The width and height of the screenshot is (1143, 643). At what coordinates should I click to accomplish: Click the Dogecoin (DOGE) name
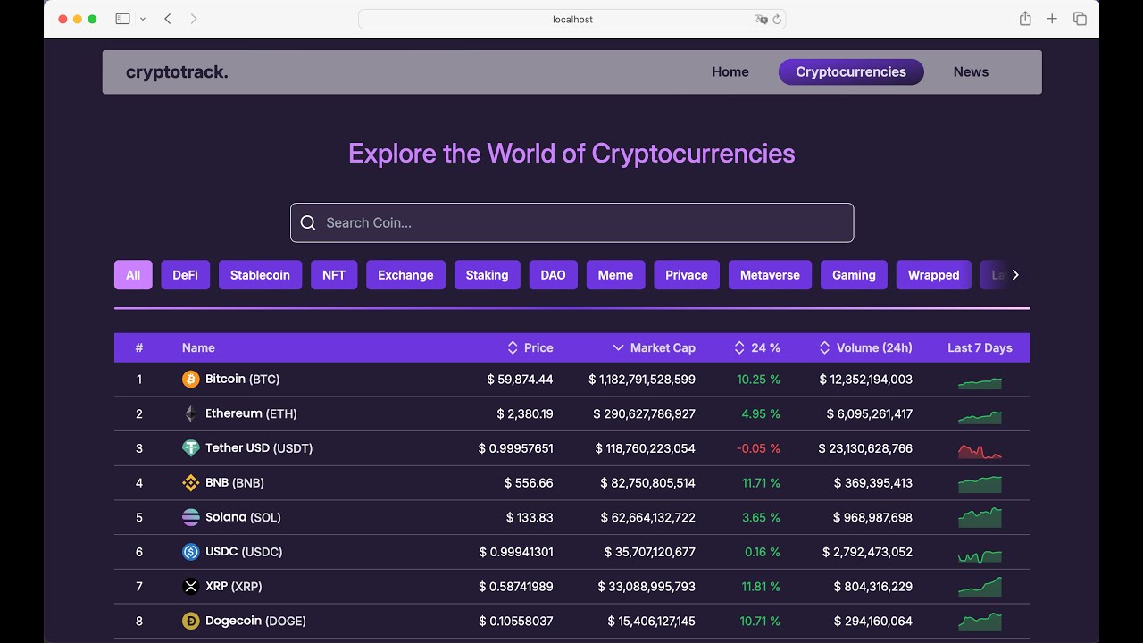click(255, 621)
